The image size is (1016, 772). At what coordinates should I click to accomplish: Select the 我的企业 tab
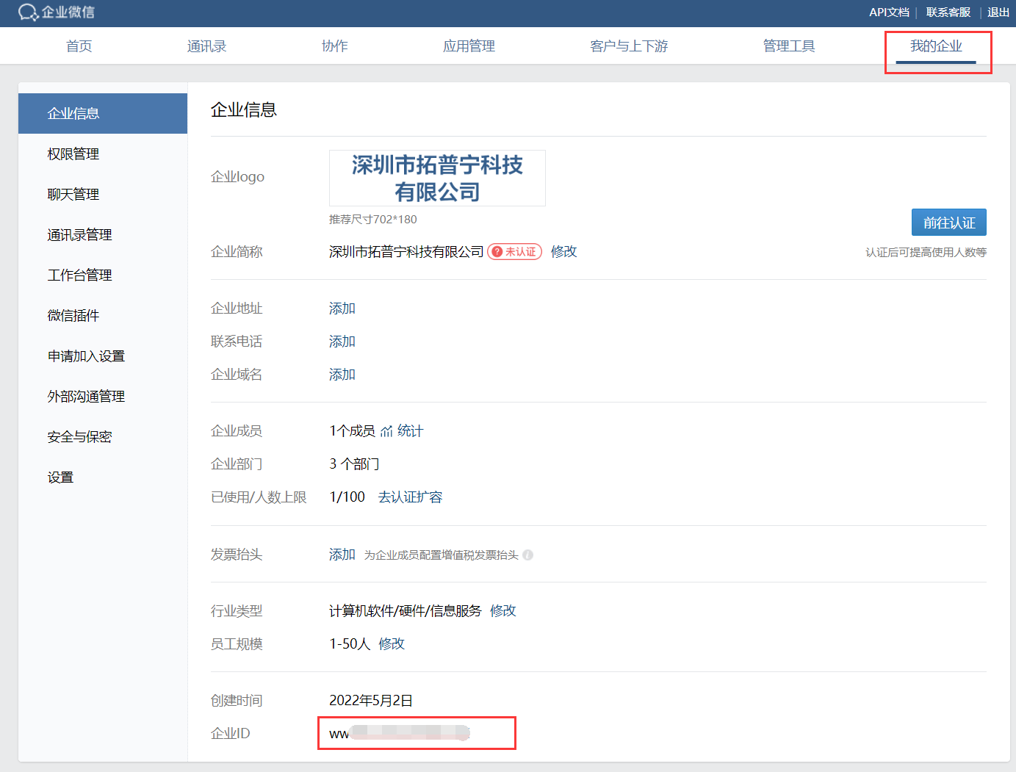[936, 46]
